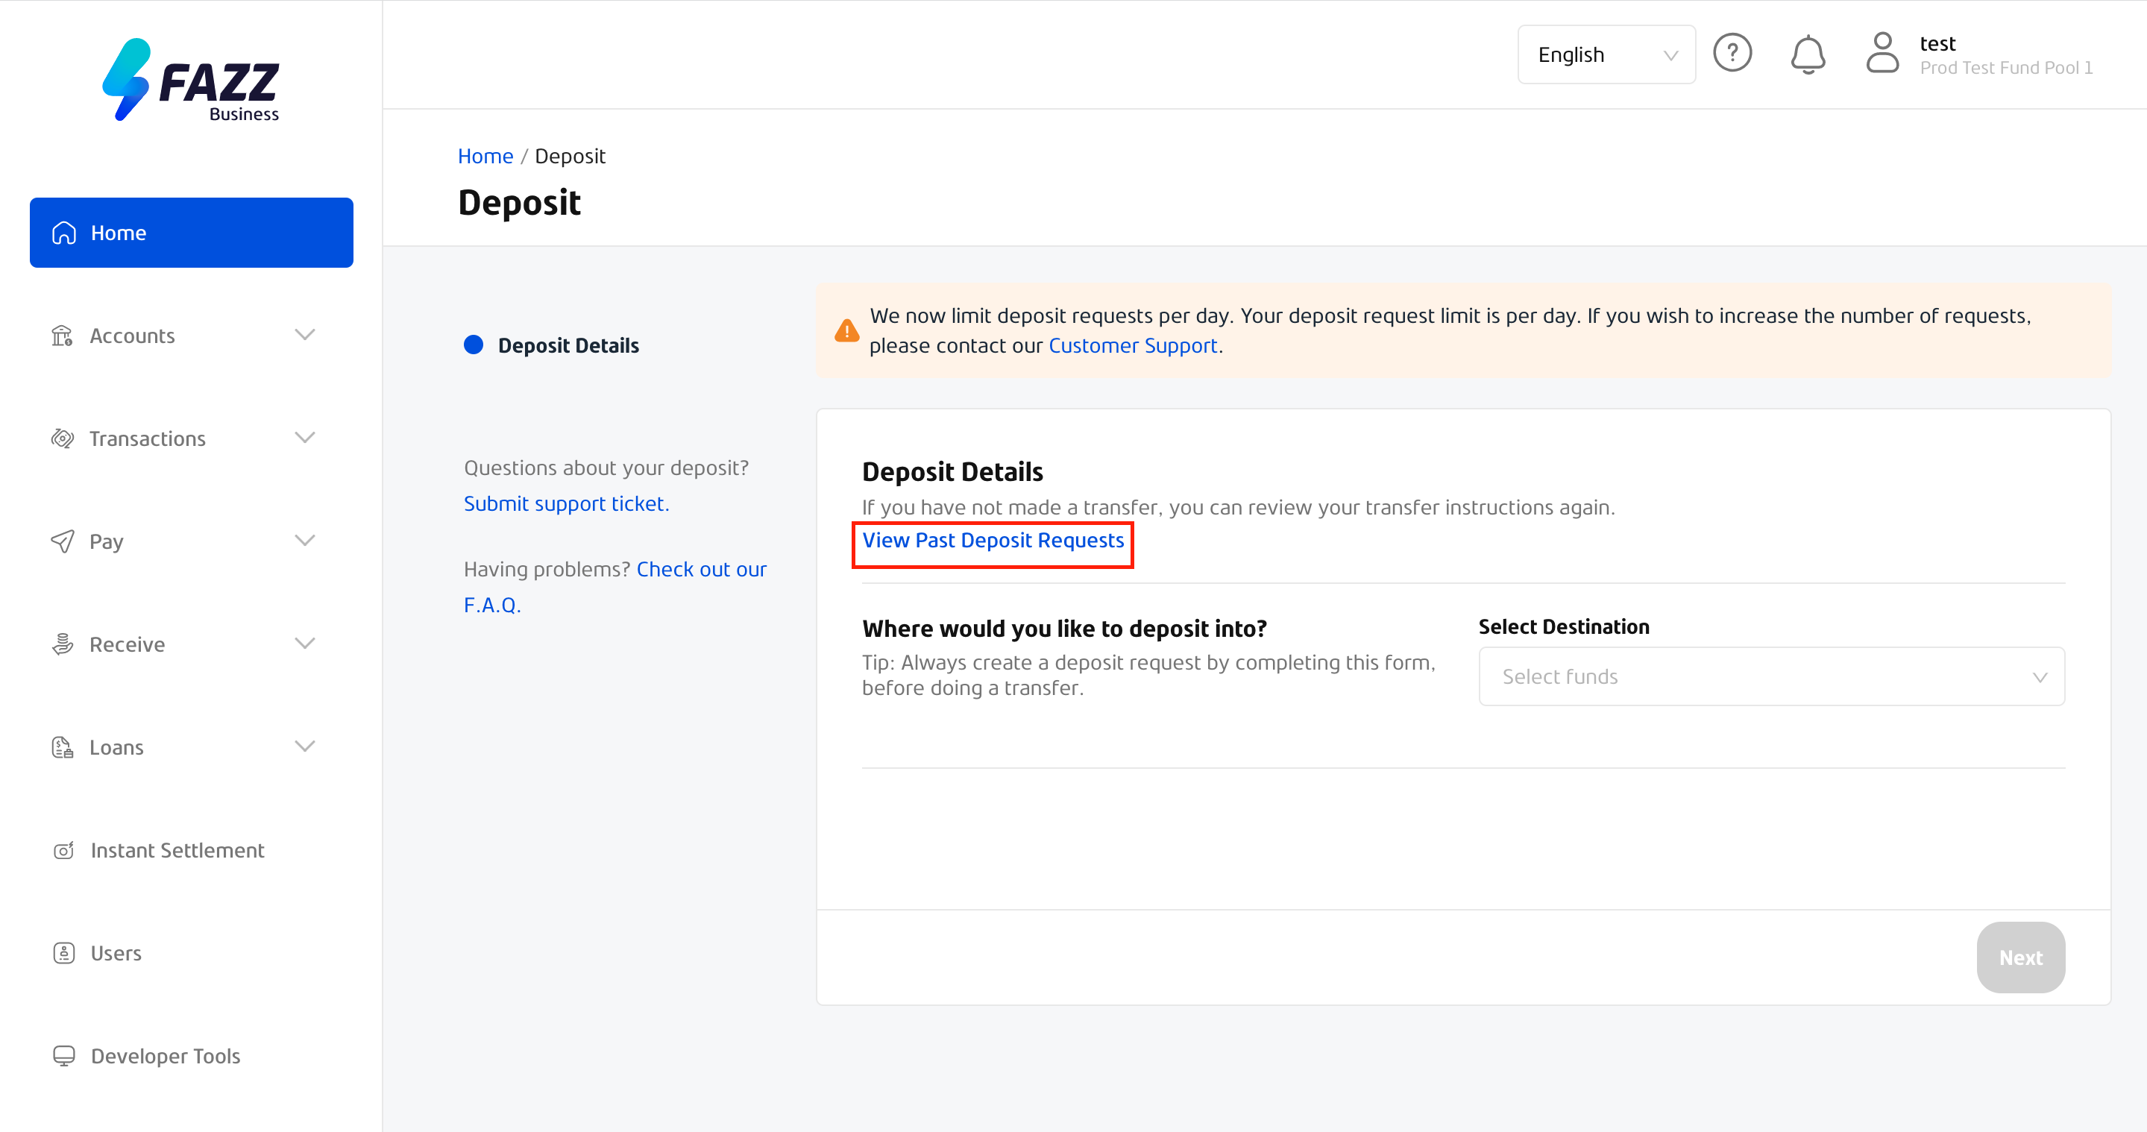This screenshot has height=1132, width=2147.
Task: Click the Transactions icon in sidebar
Action: click(63, 438)
